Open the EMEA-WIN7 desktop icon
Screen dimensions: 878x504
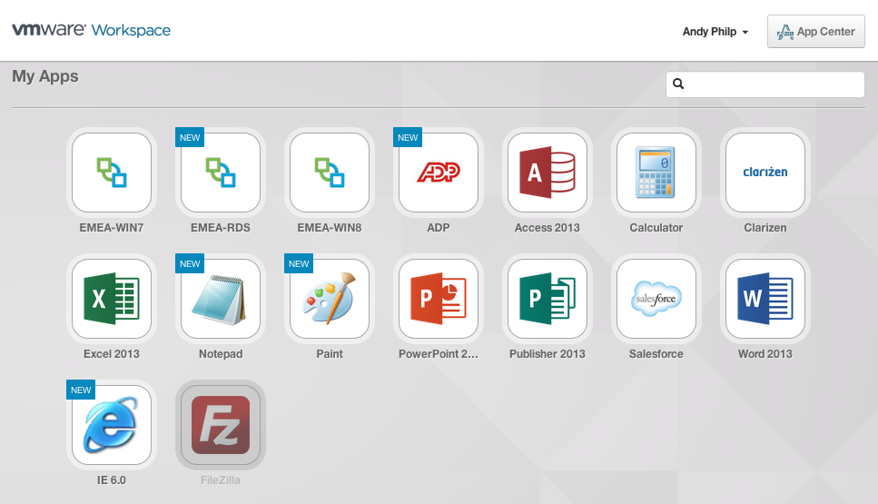112,173
